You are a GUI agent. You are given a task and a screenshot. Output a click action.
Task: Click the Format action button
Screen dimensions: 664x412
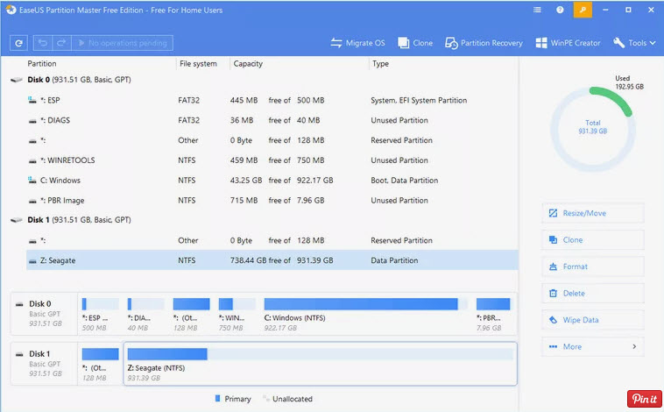593,266
